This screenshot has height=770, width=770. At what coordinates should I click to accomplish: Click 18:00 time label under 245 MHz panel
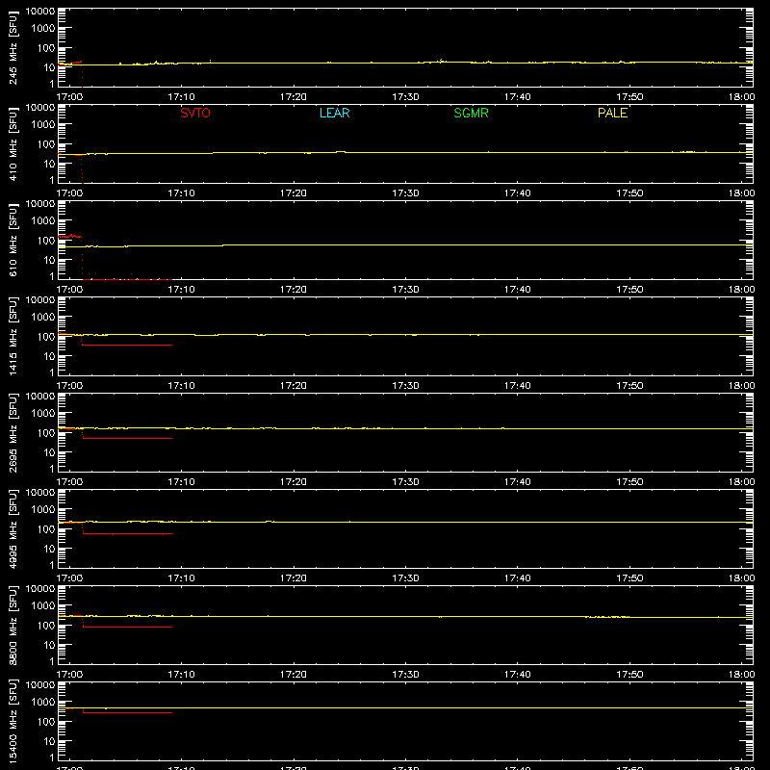[x=741, y=97]
